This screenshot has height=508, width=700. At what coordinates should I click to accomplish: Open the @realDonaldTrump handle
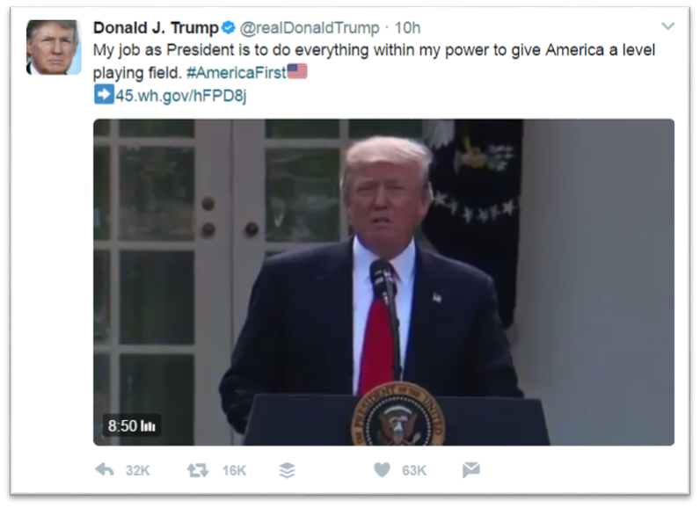(x=310, y=27)
